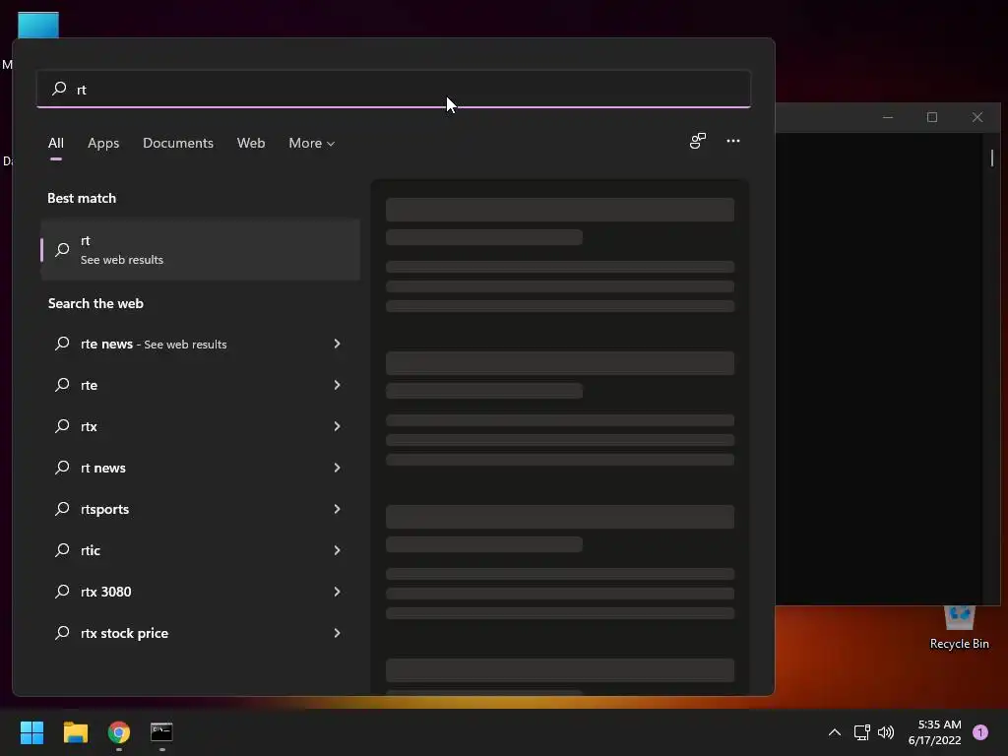The image size is (1008, 756).
Task: Expand the chevron next to "rtx stock price"
Action: (x=337, y=633)
